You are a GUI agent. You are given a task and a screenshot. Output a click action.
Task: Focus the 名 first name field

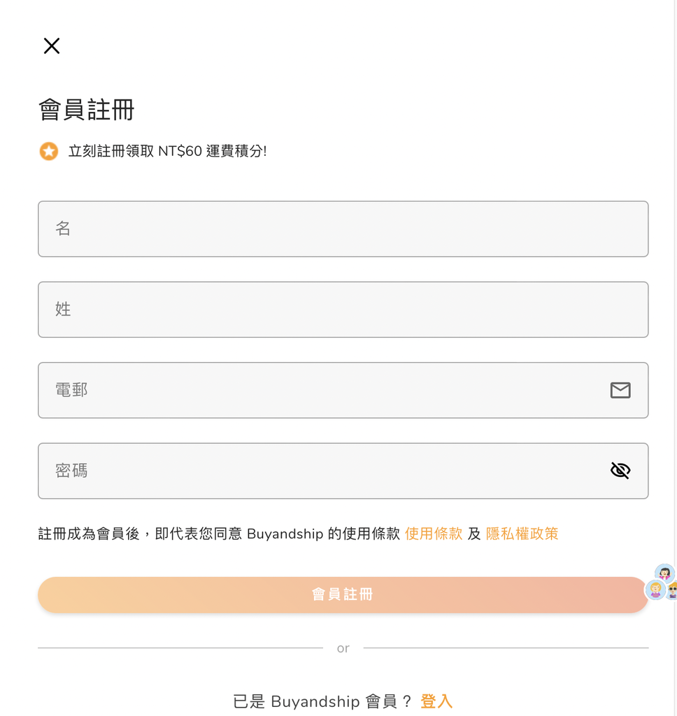coord(343,229)
